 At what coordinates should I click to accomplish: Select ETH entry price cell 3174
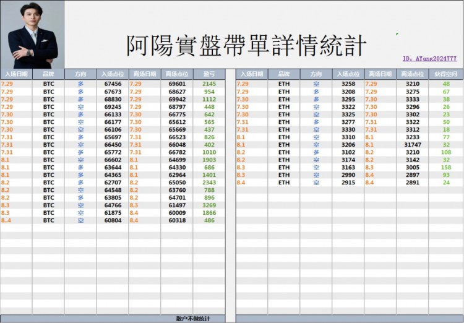tap(348, 160)
